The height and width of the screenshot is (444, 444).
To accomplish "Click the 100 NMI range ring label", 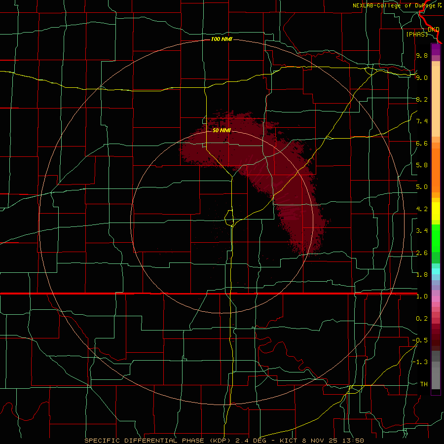I will (x=222, y=39).
